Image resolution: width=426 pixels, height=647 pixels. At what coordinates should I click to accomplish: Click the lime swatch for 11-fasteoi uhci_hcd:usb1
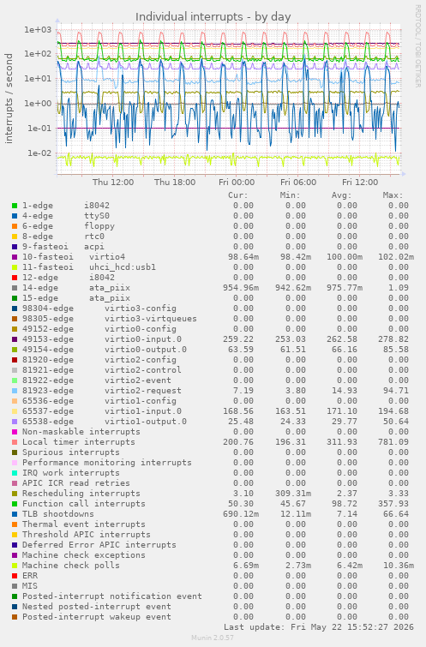tap(15, 267)
